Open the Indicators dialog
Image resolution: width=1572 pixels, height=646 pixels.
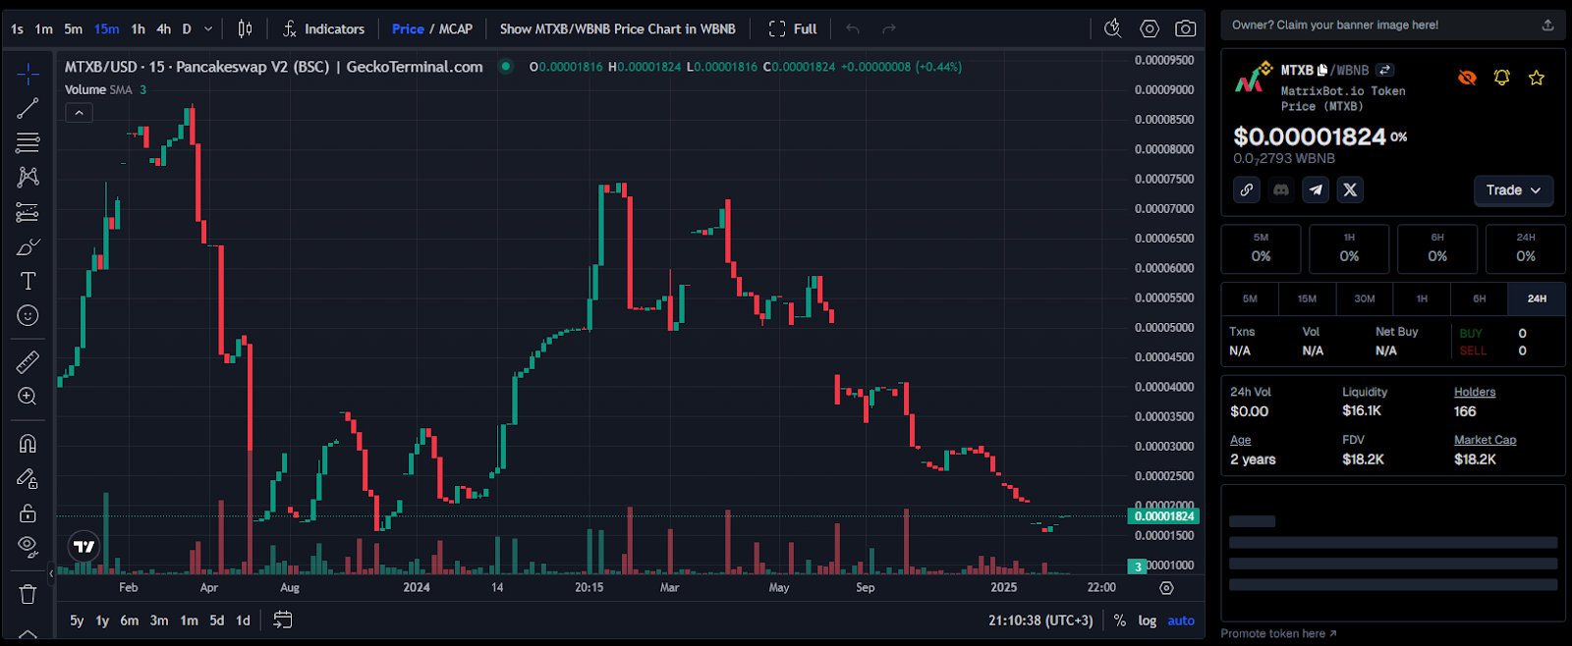[323, 29]
